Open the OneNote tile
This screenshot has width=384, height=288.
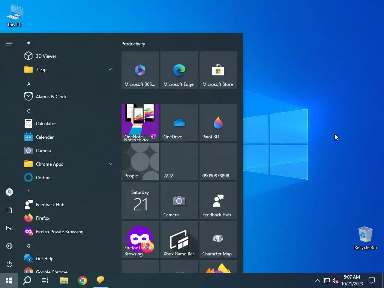(x=140, y=123)
